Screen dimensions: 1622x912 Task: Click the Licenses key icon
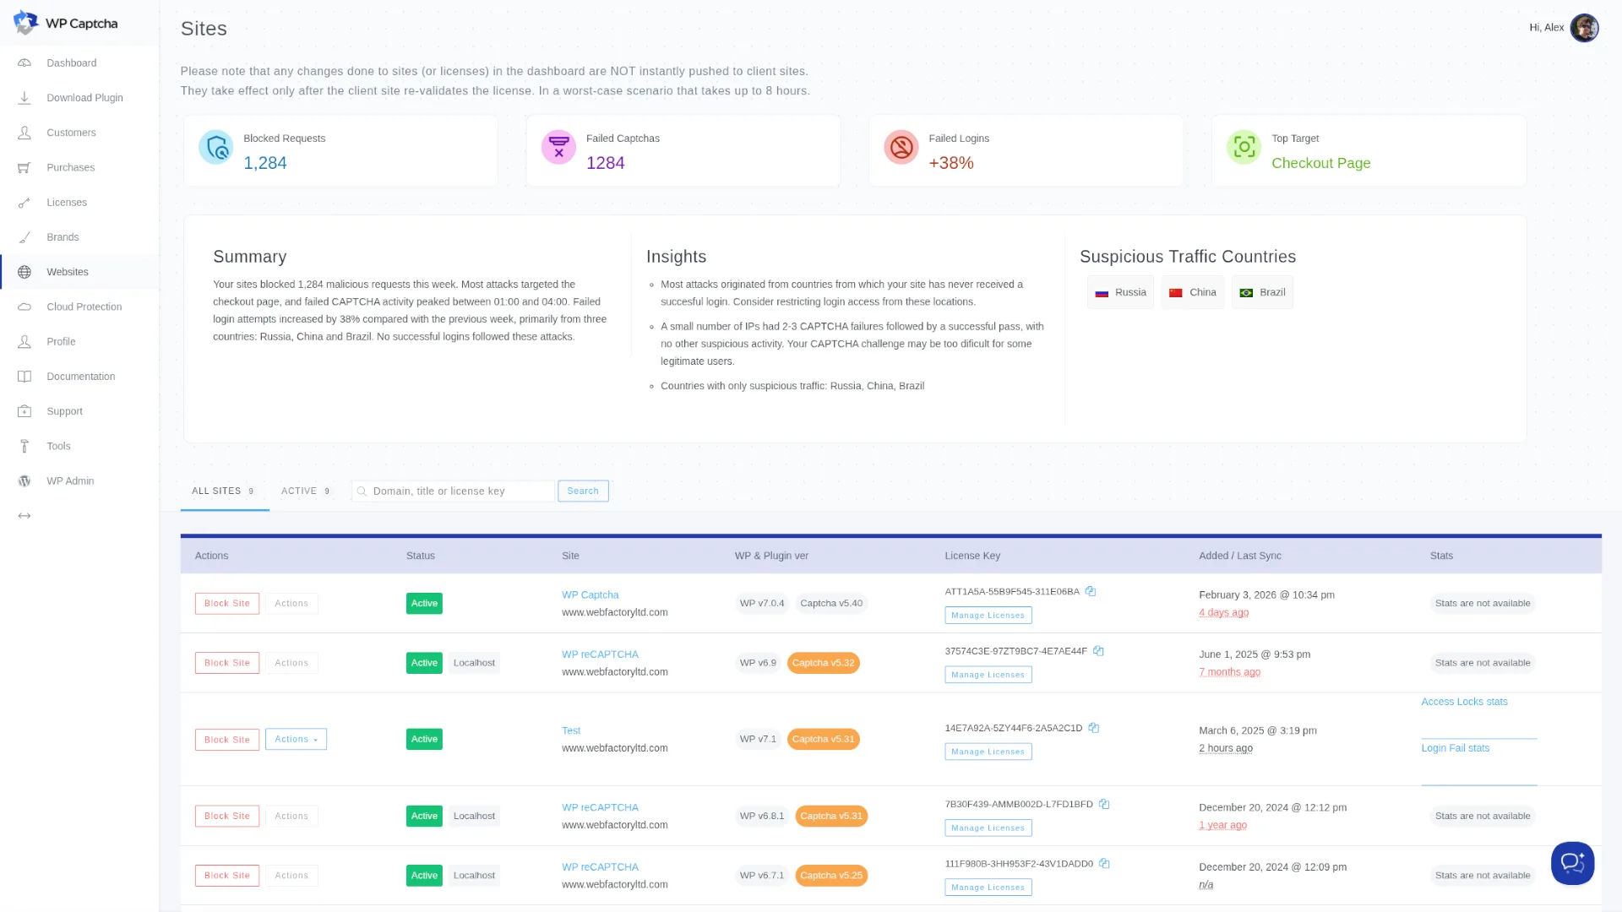[x=24, y=203]
